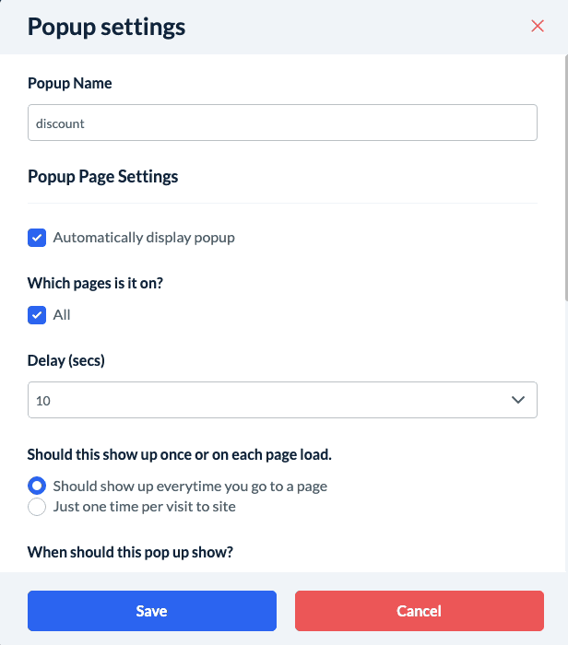Click the chevron arrow in Delay field
Screen dimensions: 568x645
[517, 400]
